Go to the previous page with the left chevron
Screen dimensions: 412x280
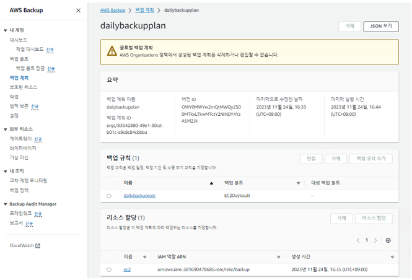[358, 240]
